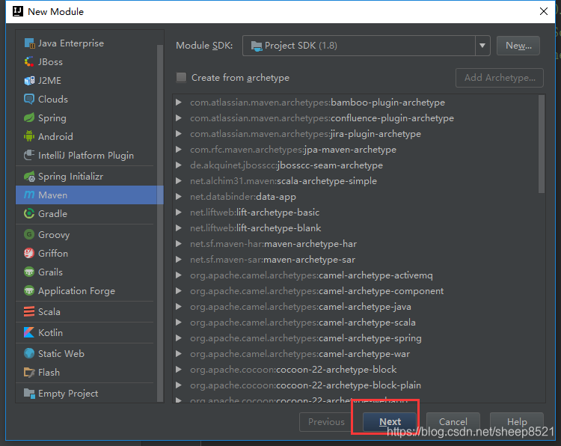Click the Empty Project icon
561x446 pixels.
click(29, 393)
